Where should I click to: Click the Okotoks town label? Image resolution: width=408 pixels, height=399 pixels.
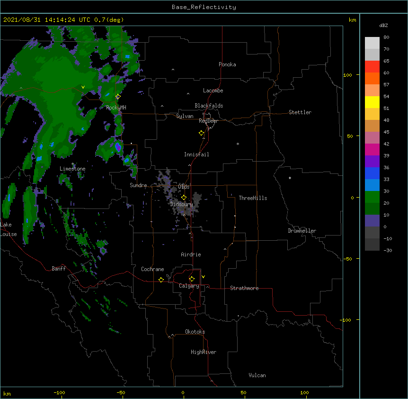195,332
